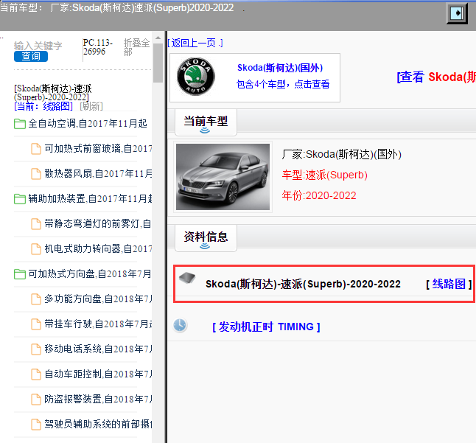Click red text 车型:速派(Superb)
This screenshot has width=476, height=443.
pyautogui.click(x=325, y=175)
